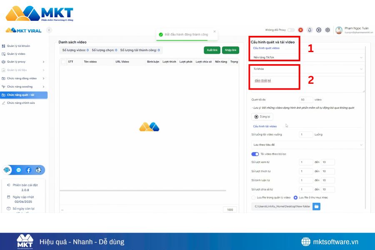Click the blue folder browse icon
The image size is (375, 250).
[316, 206]
